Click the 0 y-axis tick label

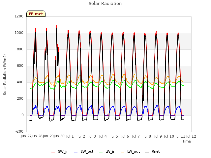tap(23, 115)
